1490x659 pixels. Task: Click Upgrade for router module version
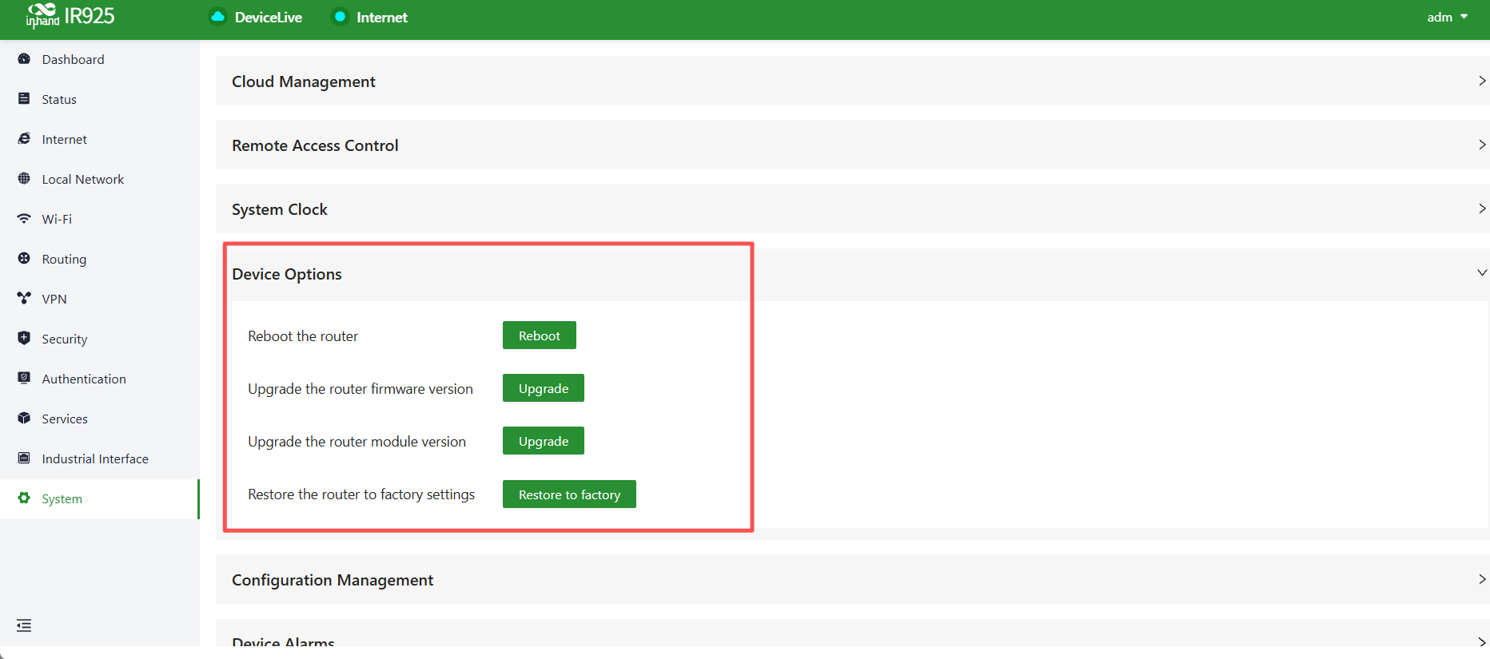coord(544,441)
